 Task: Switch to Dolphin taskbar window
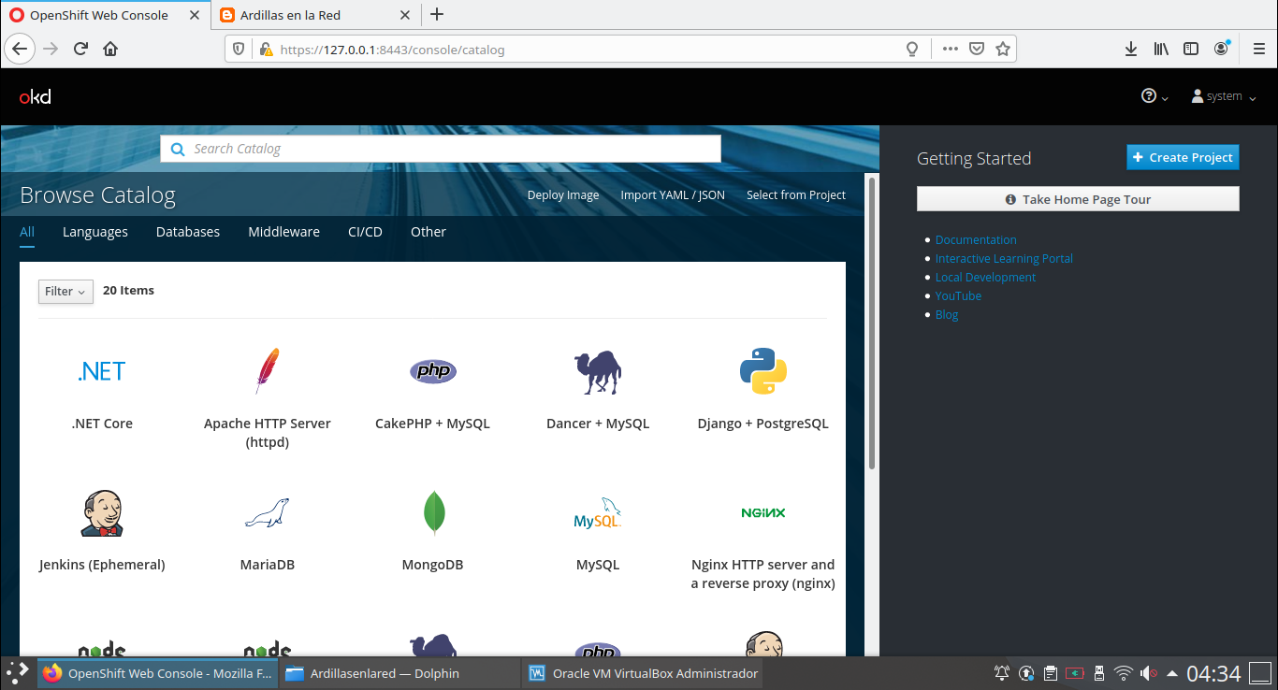coord(399,673)
